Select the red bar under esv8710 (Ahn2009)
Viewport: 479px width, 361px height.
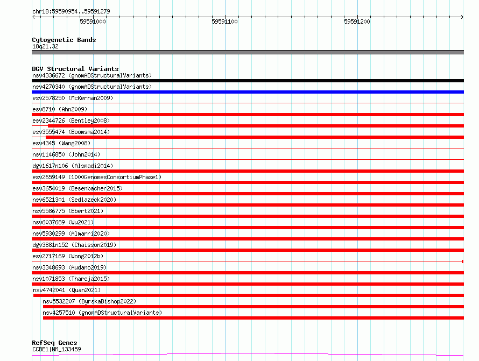pyautogui.click(x=248, y=115)
